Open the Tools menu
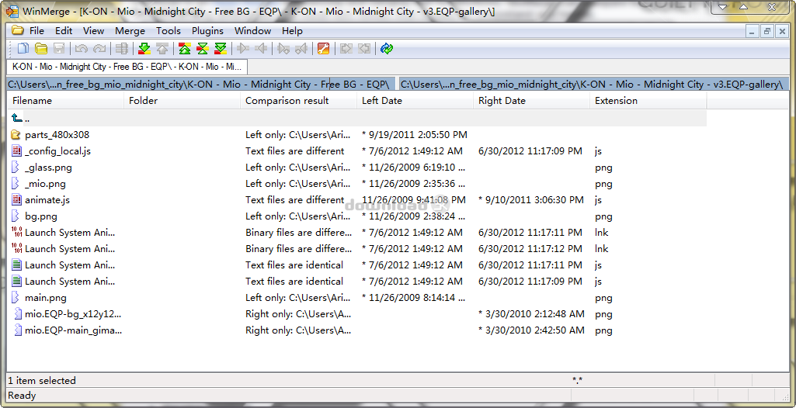 pyautogui.click(x=169, y=31)
